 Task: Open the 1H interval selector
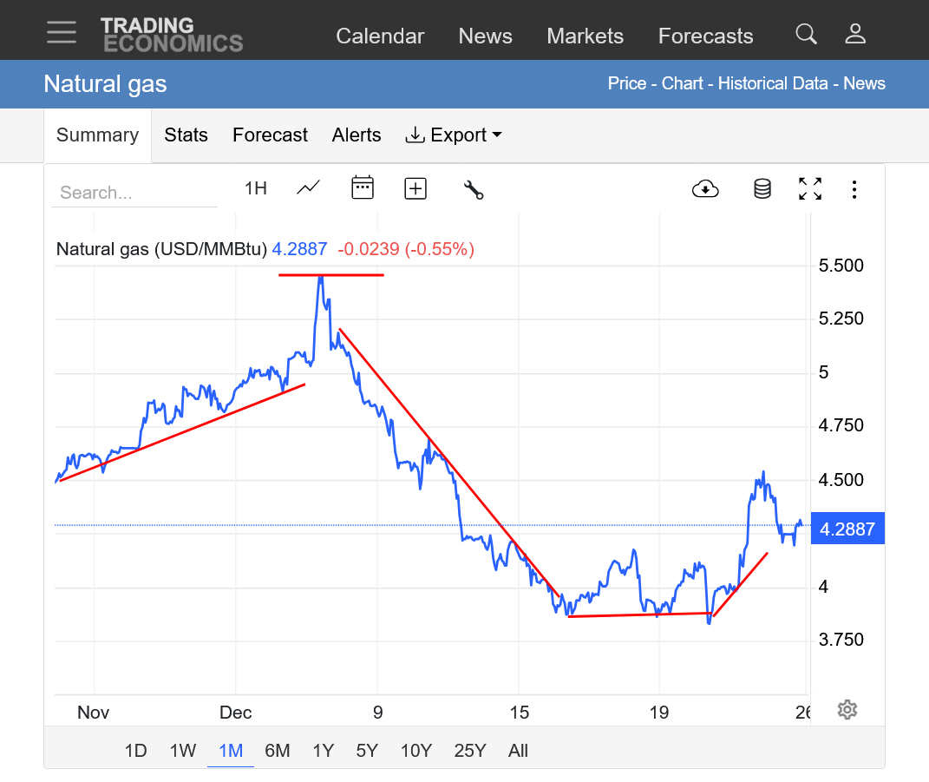(x=255, y=188)
